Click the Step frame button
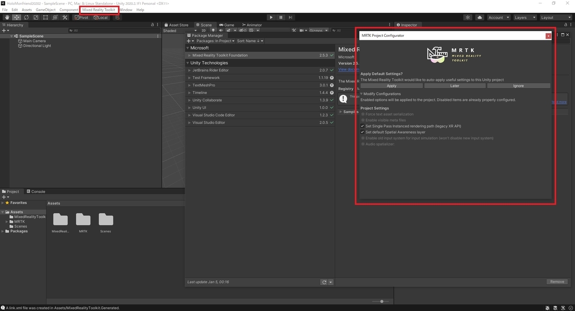This screenshot has width=575, height=311. tap(291, 17)
